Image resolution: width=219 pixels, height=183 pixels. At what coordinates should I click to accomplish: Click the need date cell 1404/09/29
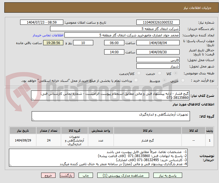pos(23,140)
